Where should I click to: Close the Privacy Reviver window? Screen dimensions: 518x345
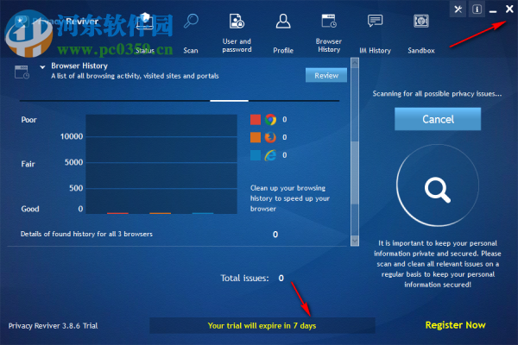point(509,9)
